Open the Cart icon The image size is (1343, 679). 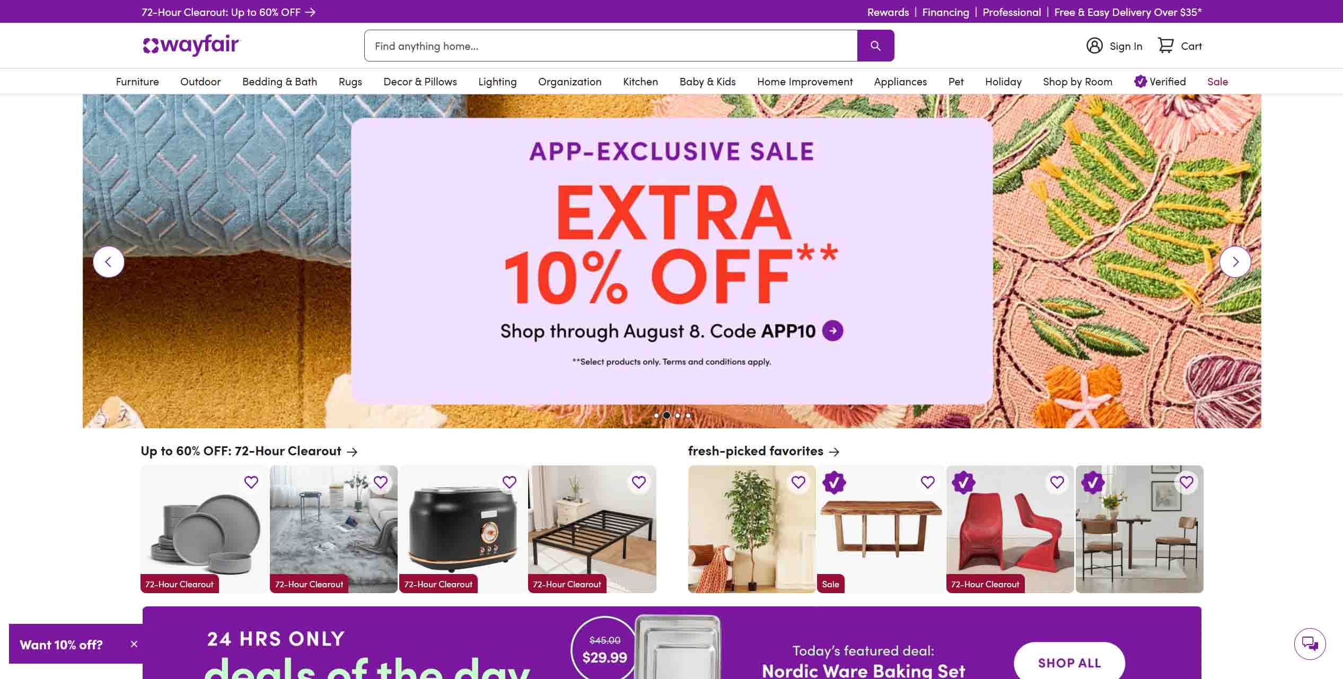click(x=1165, y=46)
